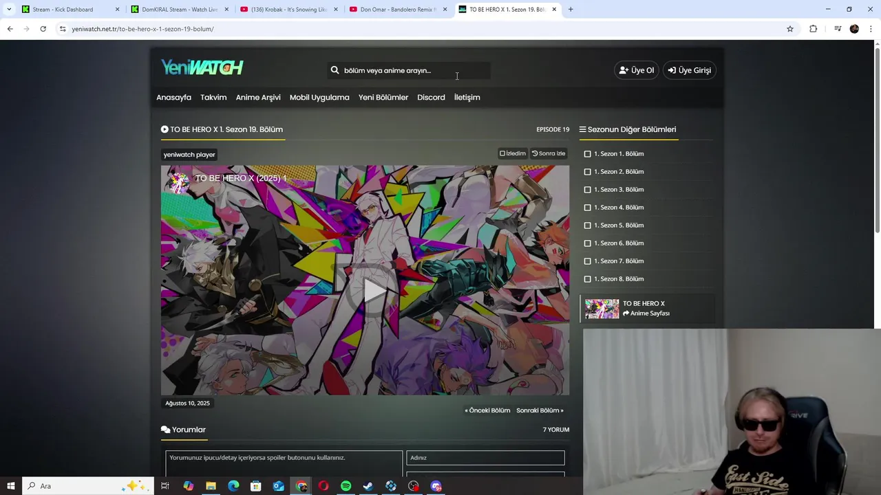This screenshot has height=495, width=881.
Task: Open Opera browser from the taskbar
Action: (323, 486)
